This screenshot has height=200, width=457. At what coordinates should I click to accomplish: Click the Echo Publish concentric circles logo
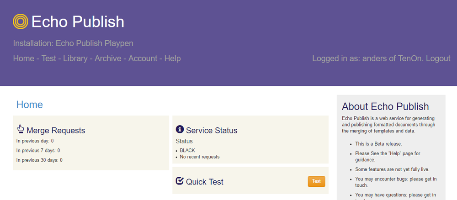pos(21,21)
